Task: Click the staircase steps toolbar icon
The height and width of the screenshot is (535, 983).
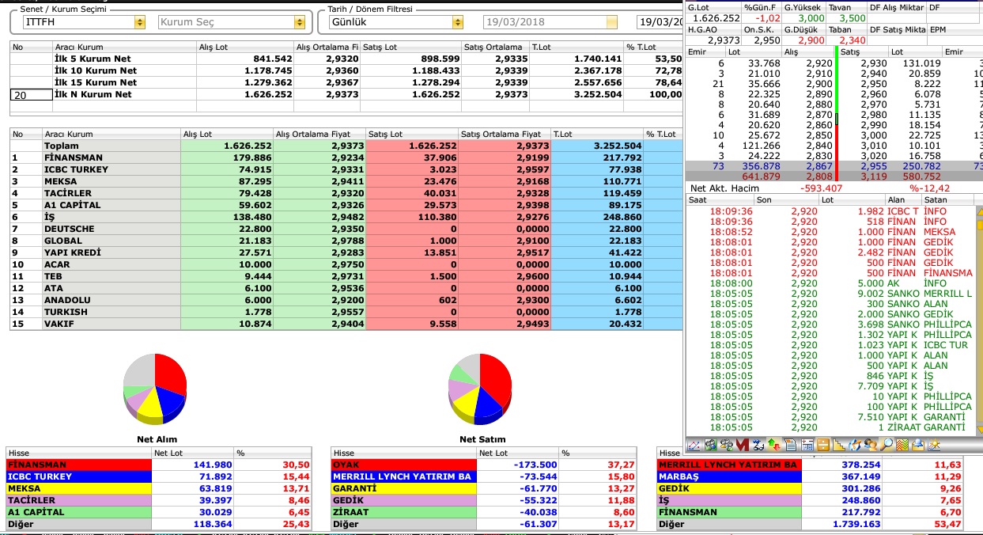Action: coord(838,446)
